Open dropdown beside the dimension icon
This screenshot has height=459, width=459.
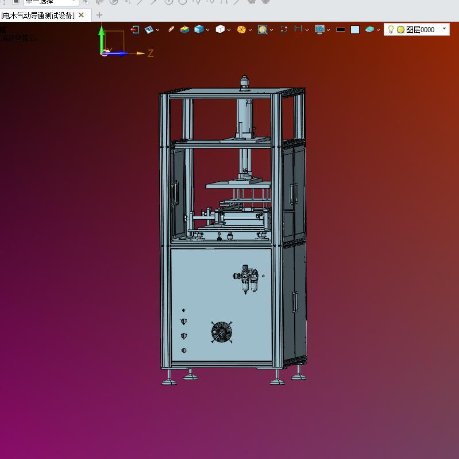(x=307, y=30)
